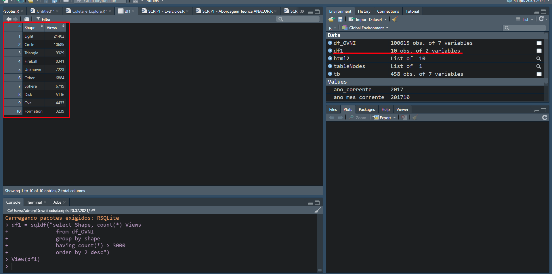
Task: Show more hidden source tabs
Action: click(302, 11)
